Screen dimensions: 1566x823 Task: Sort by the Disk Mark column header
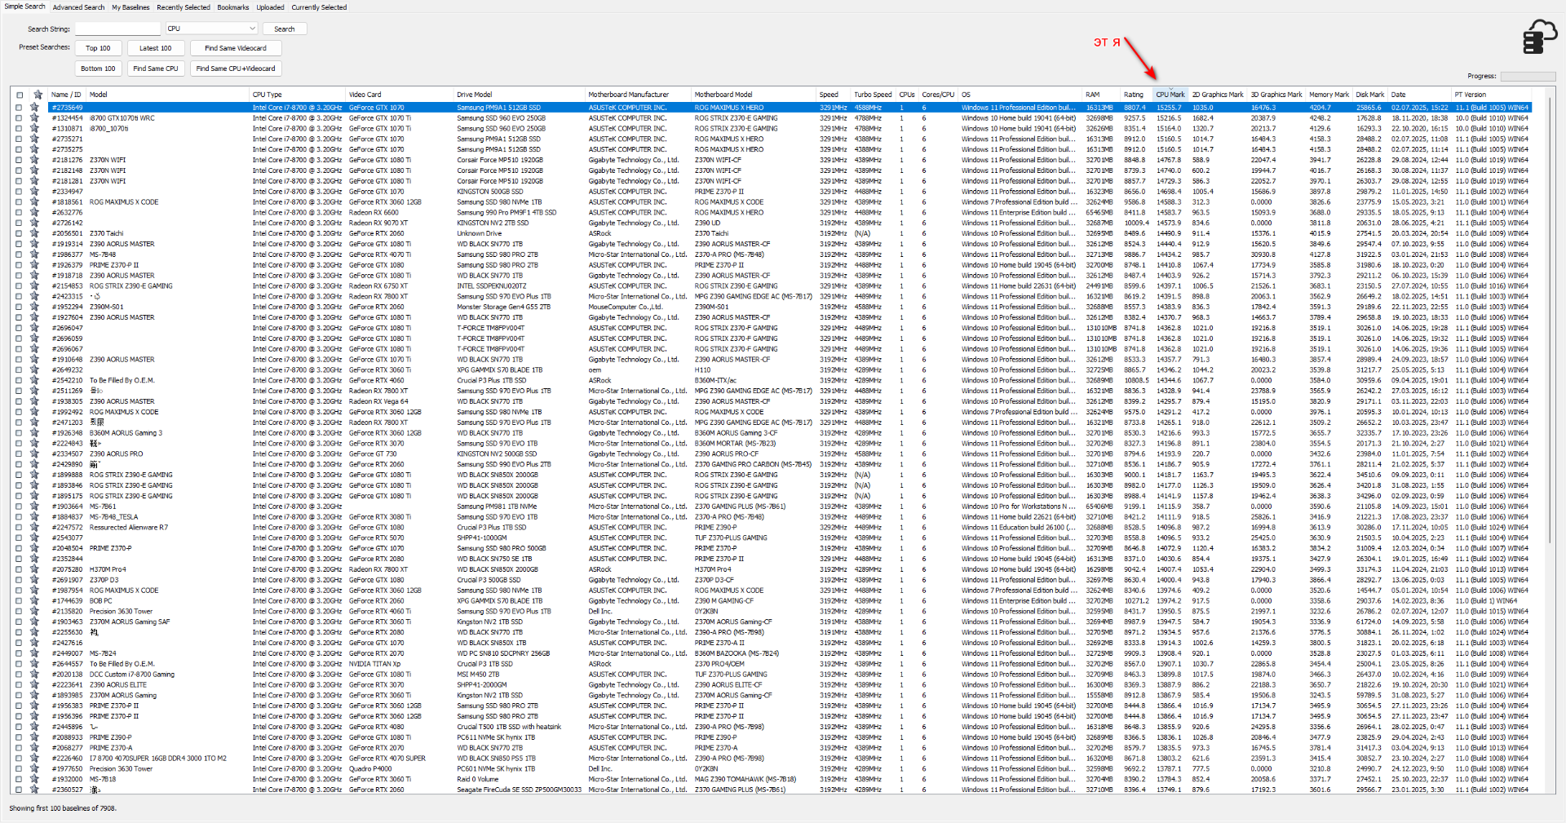(x=1370, y=95)
